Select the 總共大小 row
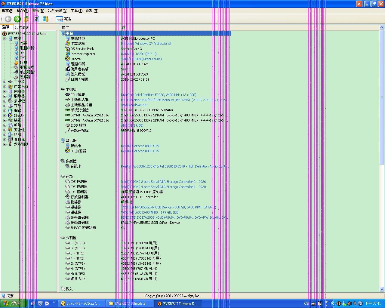This screenshot has height=308, width=385. 146,279
